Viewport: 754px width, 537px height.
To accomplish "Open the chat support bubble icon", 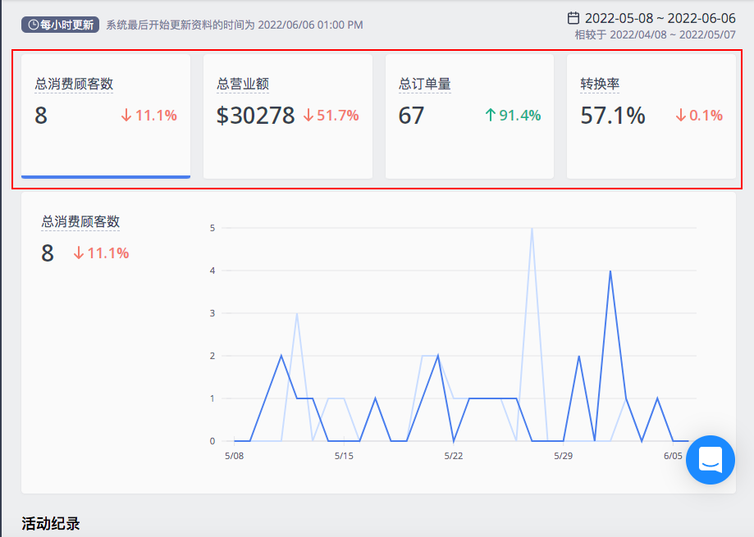I will pos(711,460).
